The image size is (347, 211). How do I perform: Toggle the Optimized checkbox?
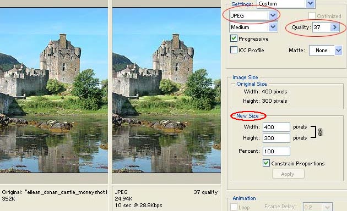(x=312, y=16)
